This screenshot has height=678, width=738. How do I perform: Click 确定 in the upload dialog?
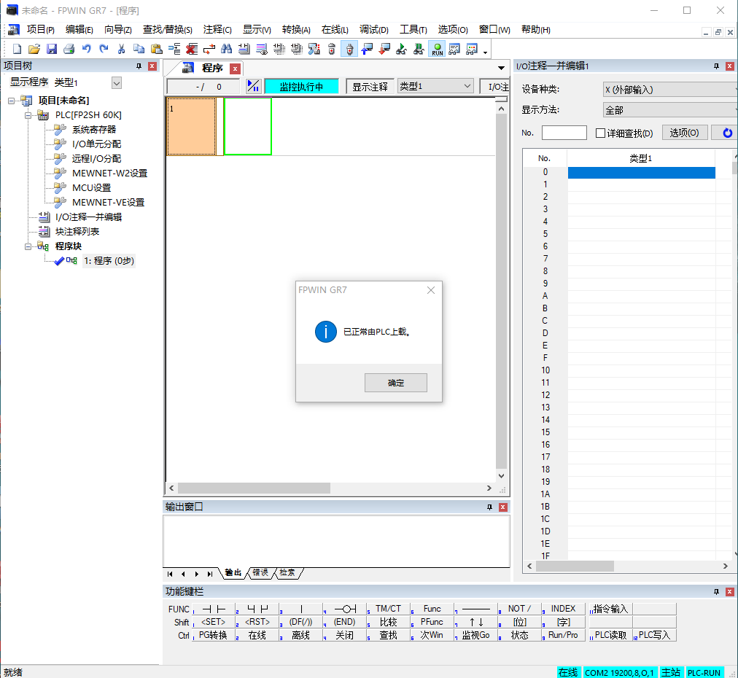click(395, 383)
